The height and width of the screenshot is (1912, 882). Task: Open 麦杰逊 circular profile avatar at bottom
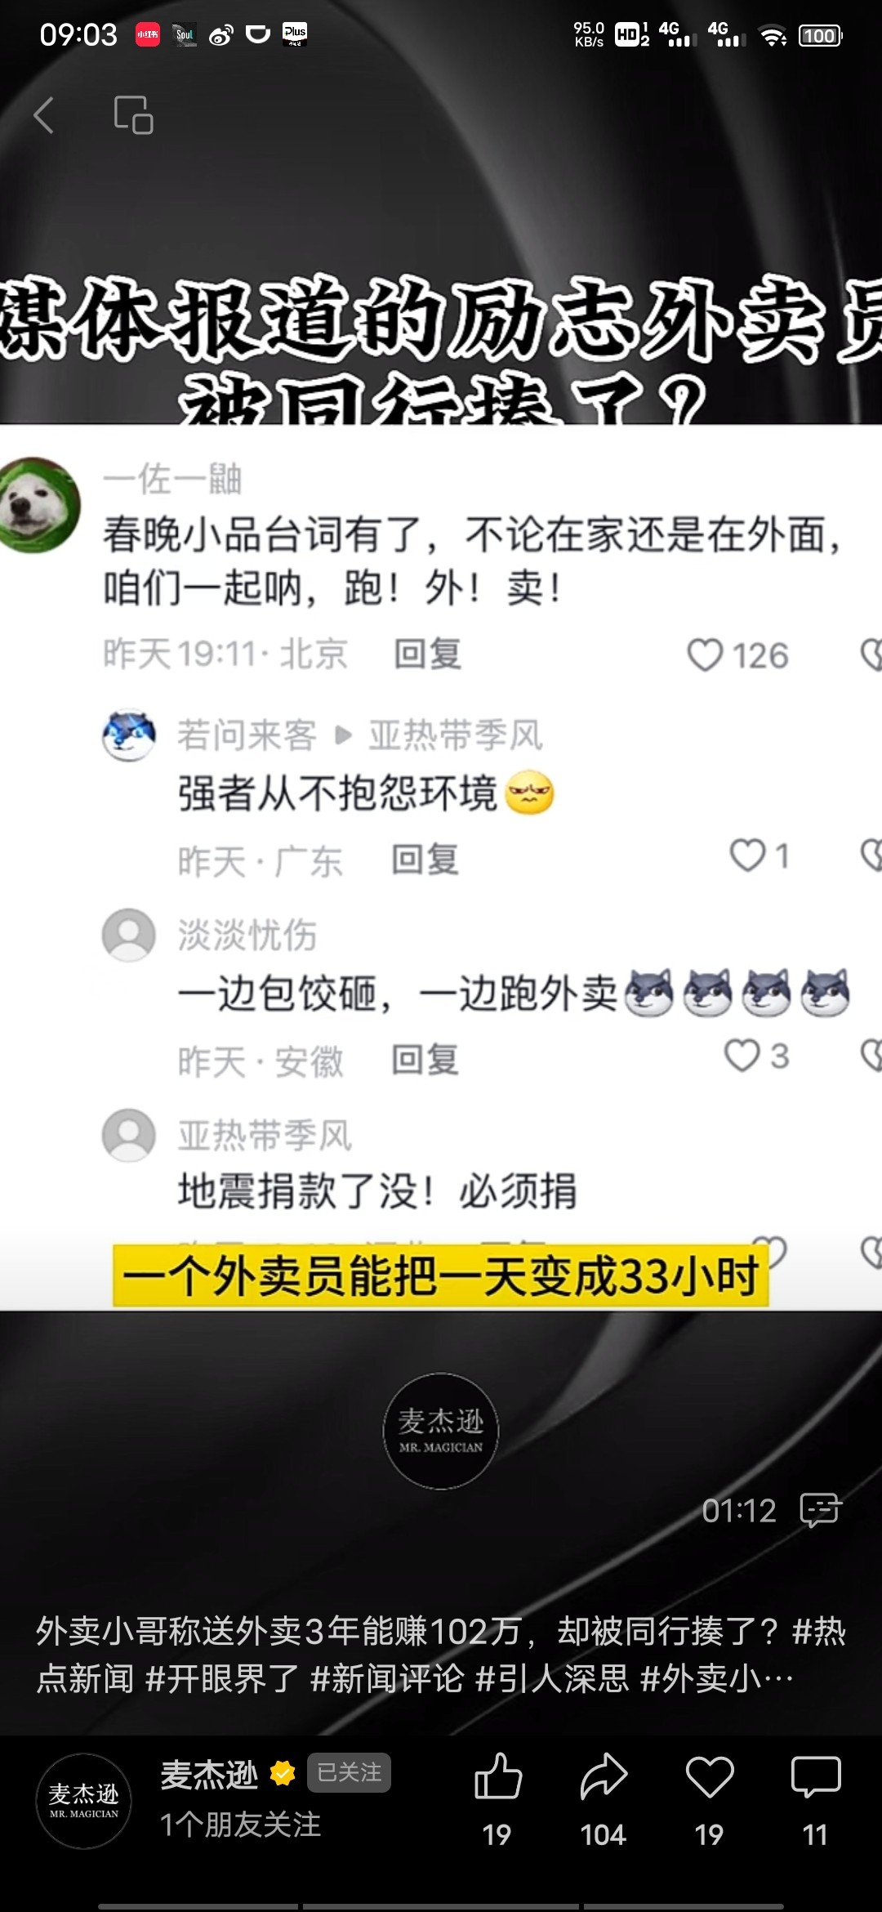84,1802
